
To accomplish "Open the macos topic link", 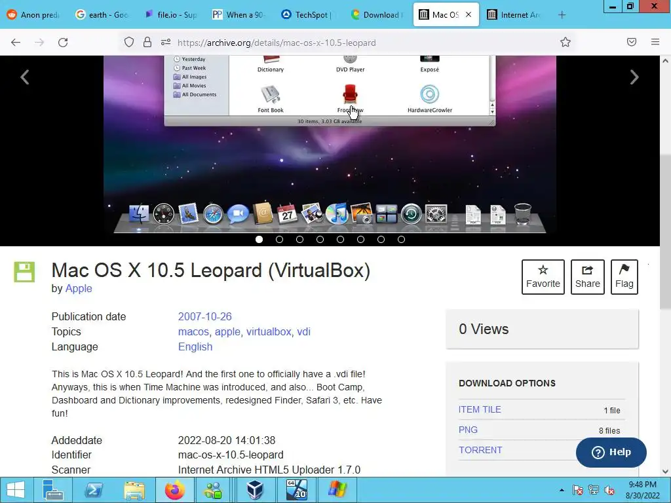I will point(193,331).
